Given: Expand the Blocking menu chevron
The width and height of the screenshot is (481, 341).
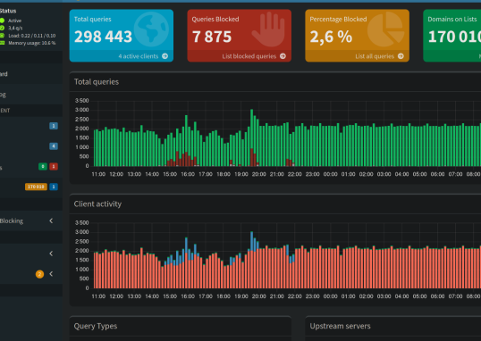Looking at the screenshot, I should click(x=51, y=220).
